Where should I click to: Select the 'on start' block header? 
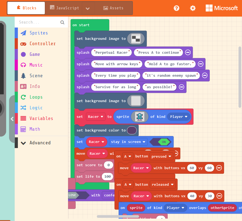pos(90,25)
